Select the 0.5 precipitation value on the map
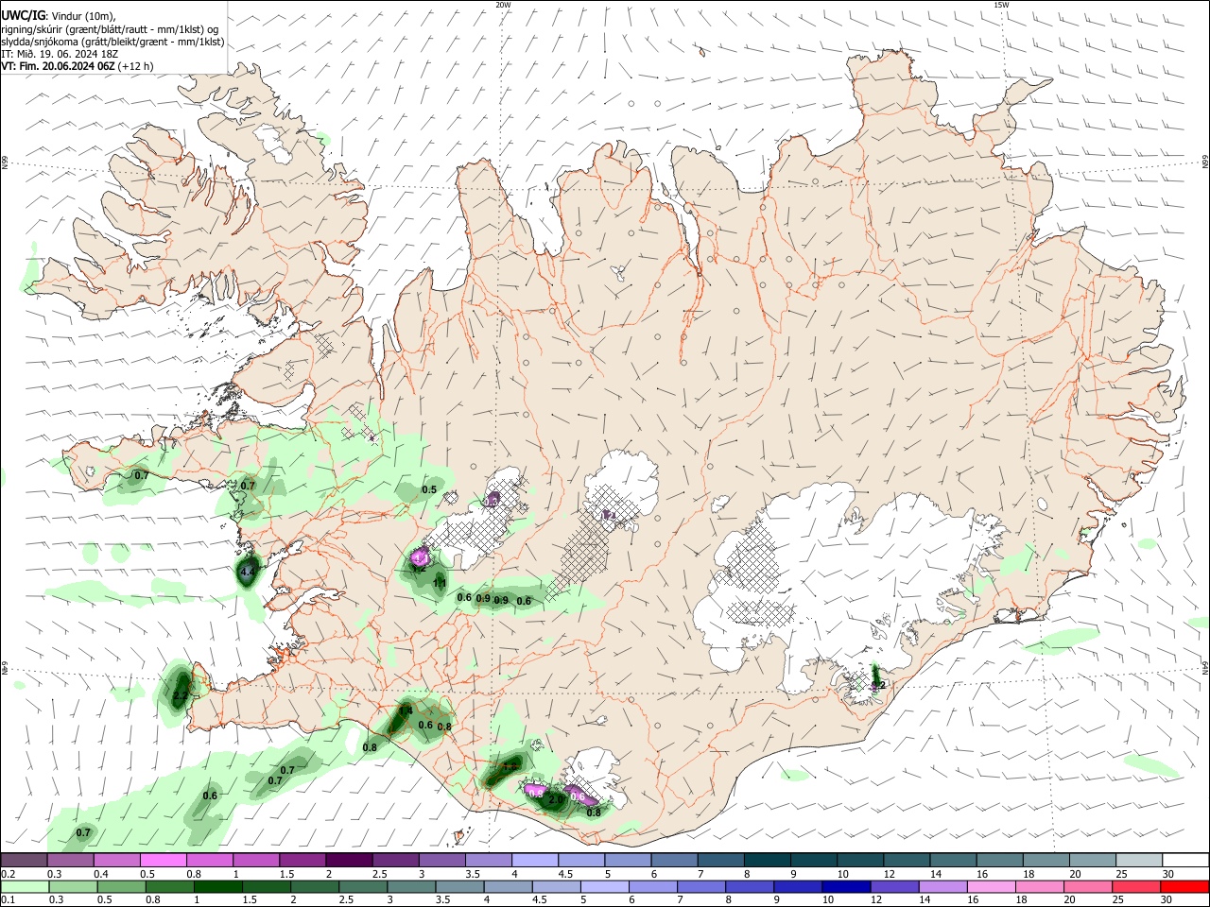This screenshot has width=1210, height=907. click(429, 489)
